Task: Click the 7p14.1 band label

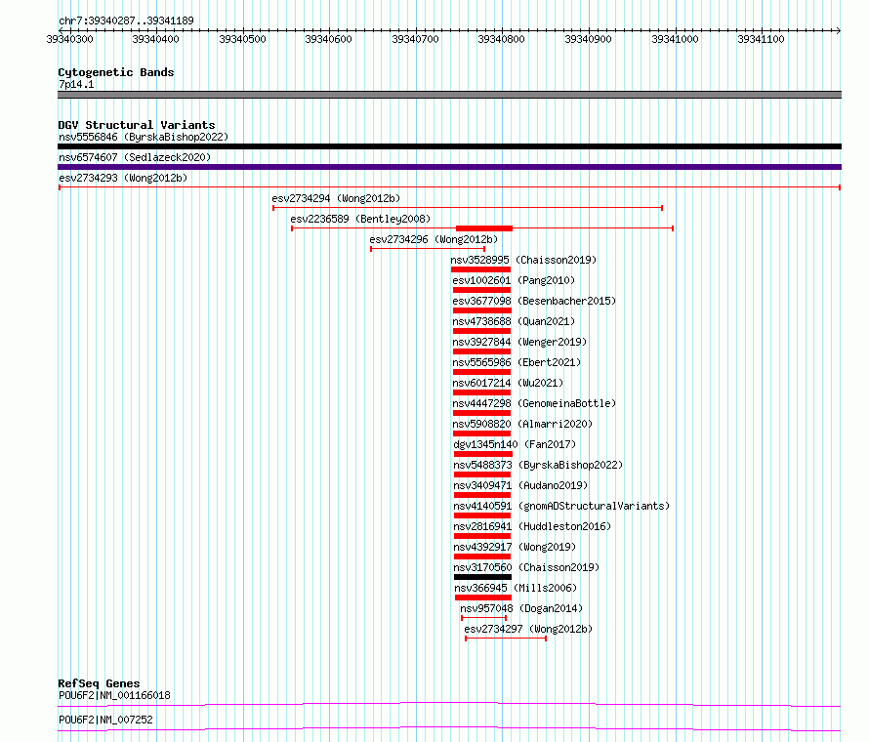Action: (76, 84)
